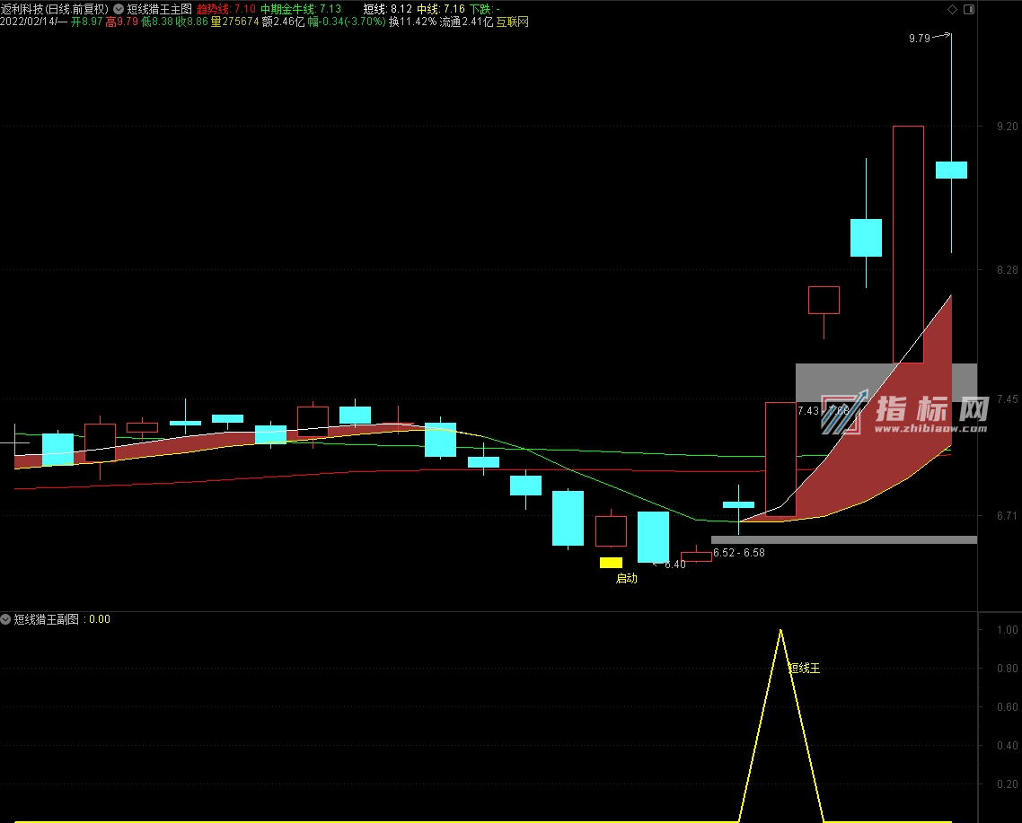Click the 短线猎王主图 indicator name

click(160, 9)
